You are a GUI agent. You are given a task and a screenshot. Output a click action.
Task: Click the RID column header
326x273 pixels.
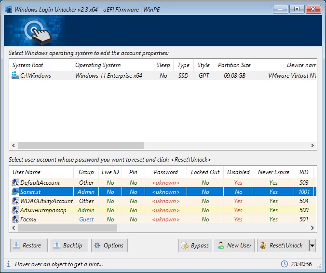304,172
